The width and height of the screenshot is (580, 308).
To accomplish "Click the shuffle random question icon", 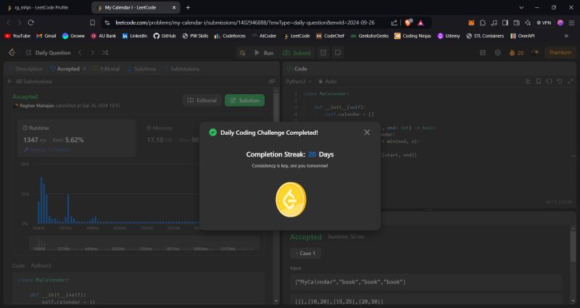I will [105, 53].
